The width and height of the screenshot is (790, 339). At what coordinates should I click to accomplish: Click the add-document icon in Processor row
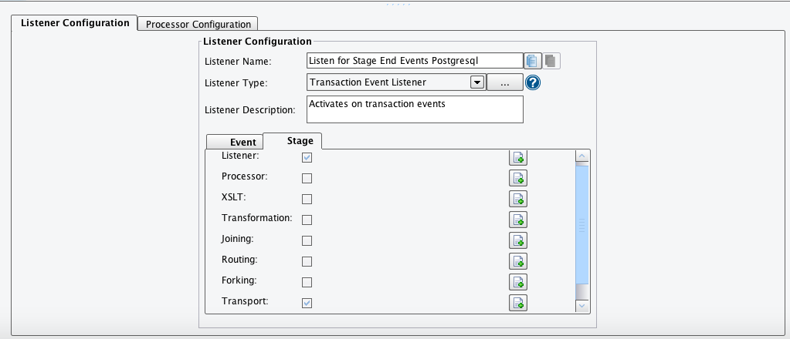click(x=518, y=178)
